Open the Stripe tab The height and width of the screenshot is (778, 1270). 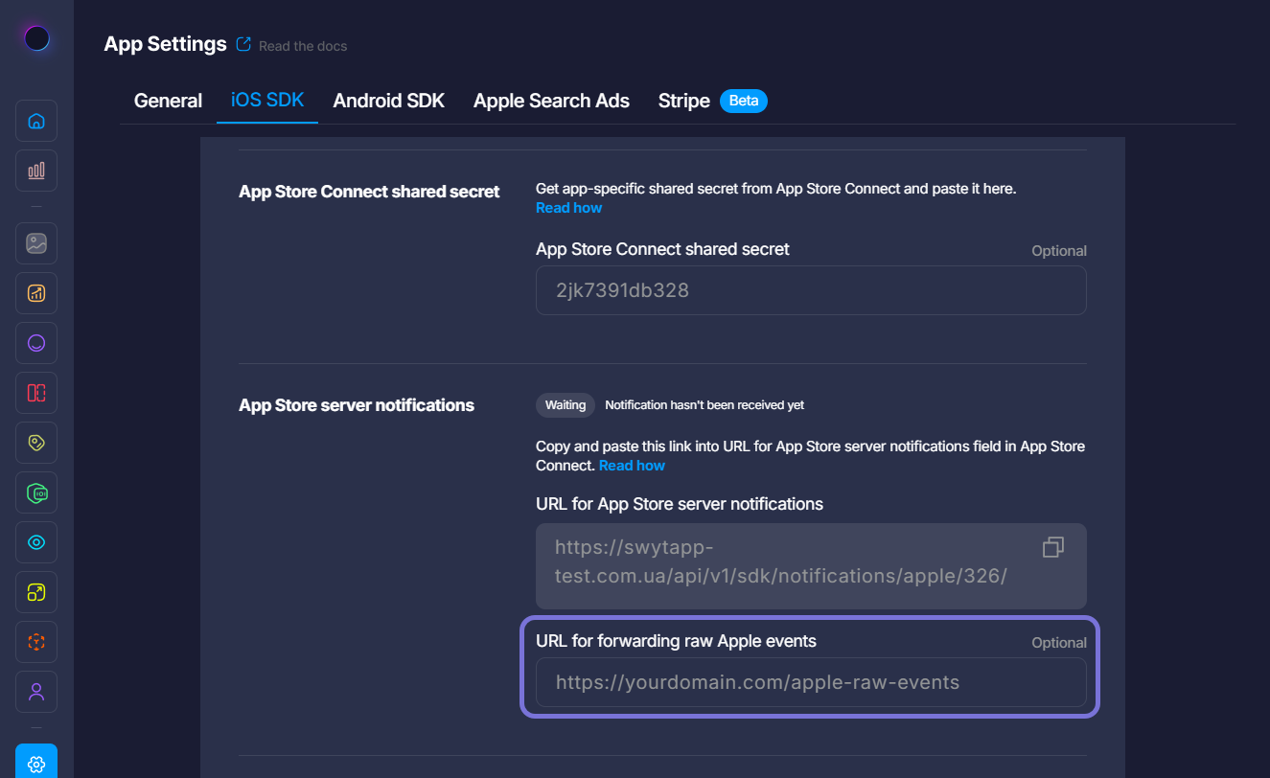point(683,101)
